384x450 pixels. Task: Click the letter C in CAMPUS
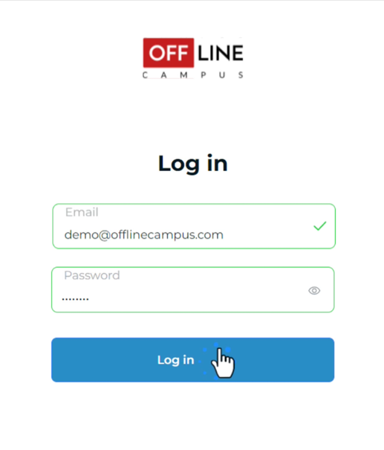click(x=145, y=75)
